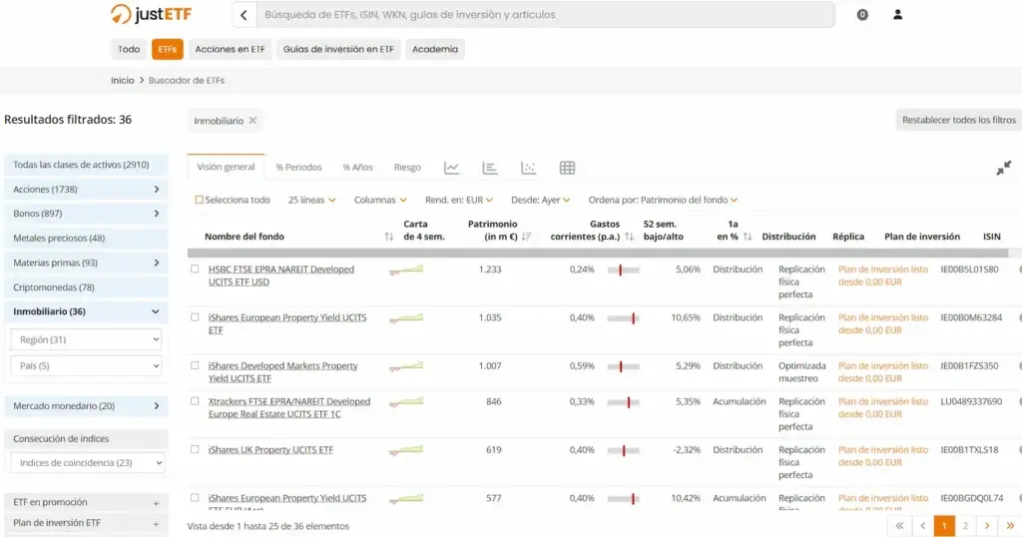
Task: Expand Materias primas (93) category
Action: point(86,263)
